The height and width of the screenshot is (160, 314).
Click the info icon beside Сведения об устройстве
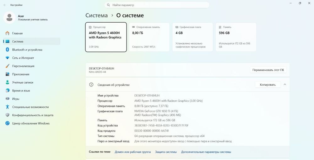91,85
